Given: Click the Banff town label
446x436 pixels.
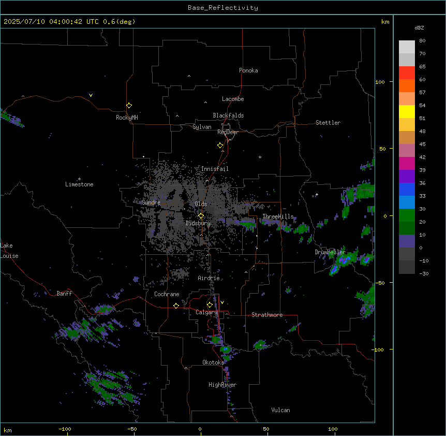Looking at the screenshot, I should (64, 294).
